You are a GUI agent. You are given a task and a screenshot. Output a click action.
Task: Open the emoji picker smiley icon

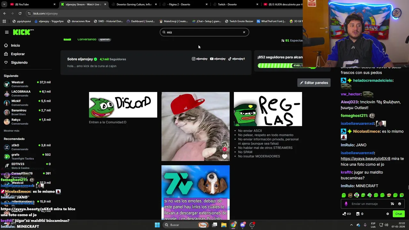[x=399, y=204]
